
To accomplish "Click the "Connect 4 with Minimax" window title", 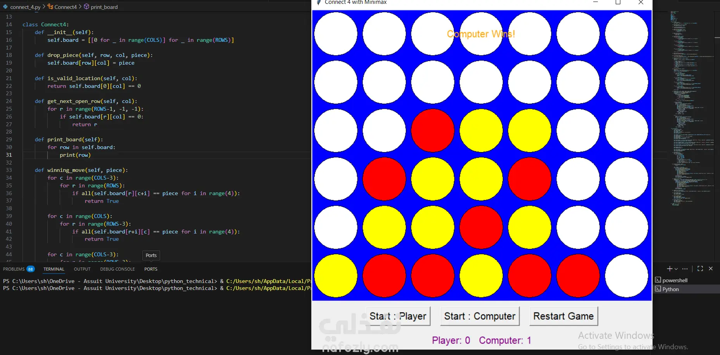I will tap(356, 2).
